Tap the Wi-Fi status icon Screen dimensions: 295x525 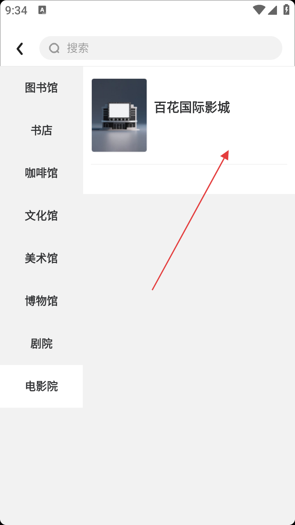tap(259, 10)
